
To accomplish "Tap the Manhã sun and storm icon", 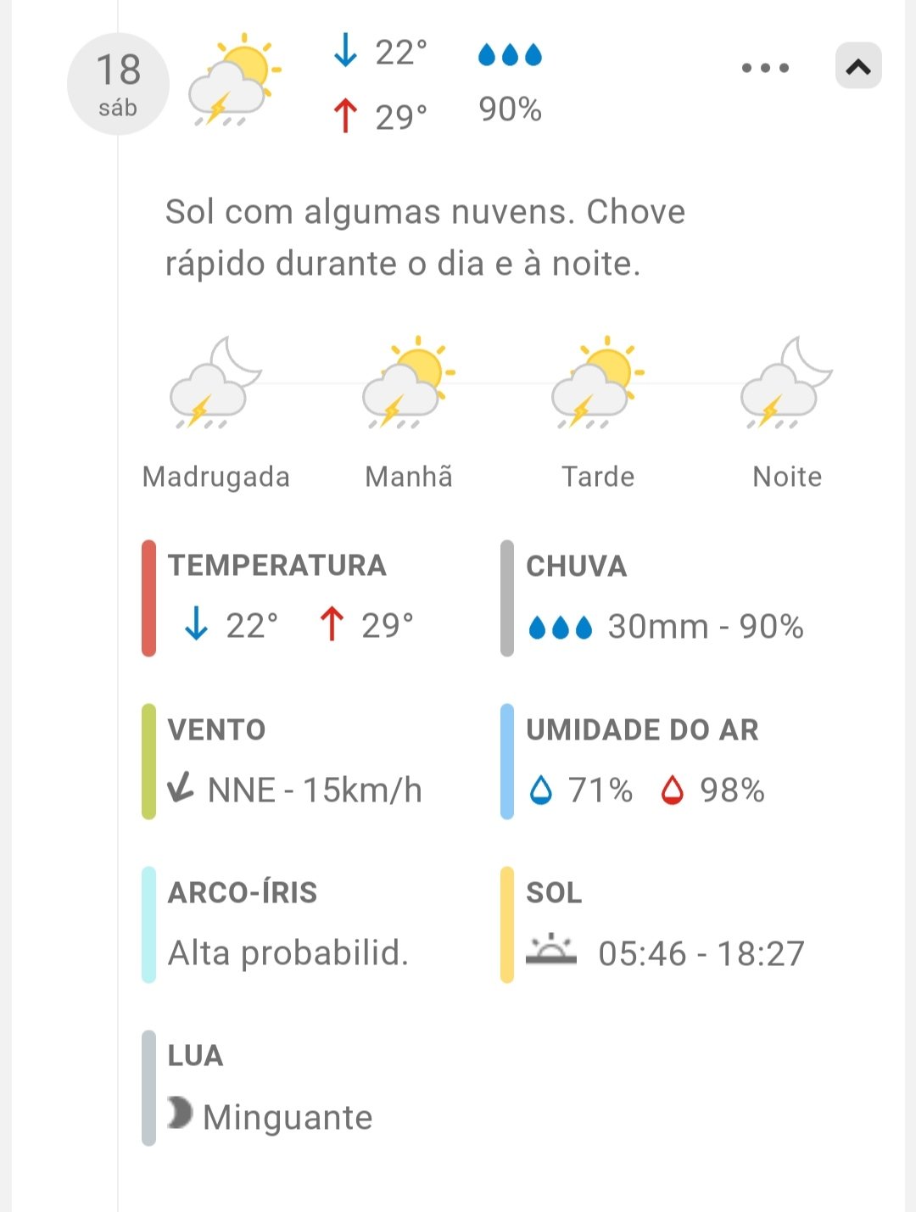I will coord(409,383).
